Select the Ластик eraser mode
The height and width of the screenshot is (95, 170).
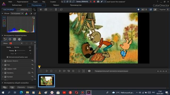point(16,47)
